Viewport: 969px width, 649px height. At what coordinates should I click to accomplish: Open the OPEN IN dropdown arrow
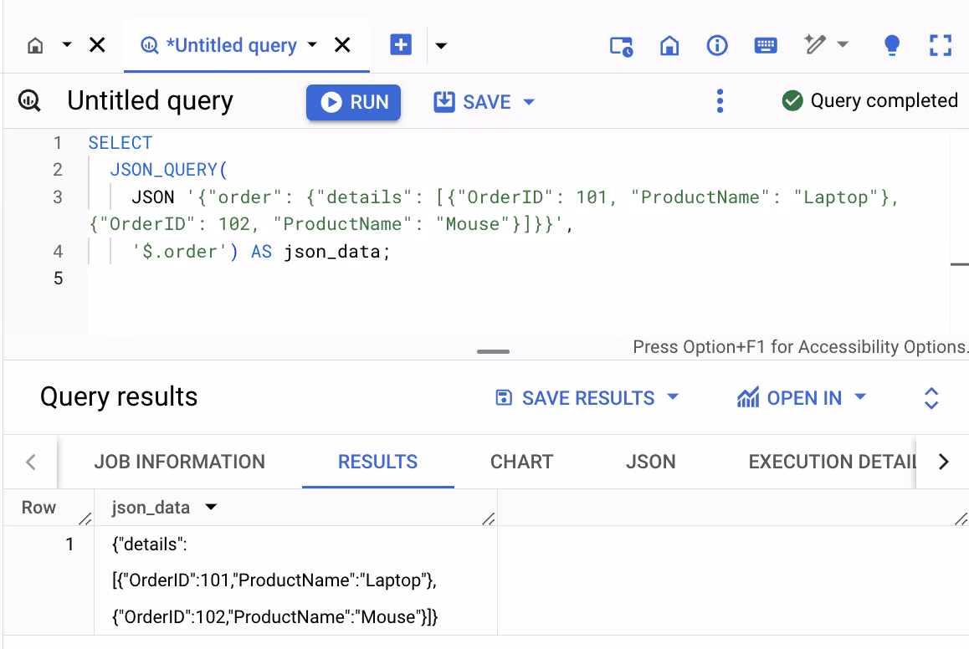click(x=860, y=397)
